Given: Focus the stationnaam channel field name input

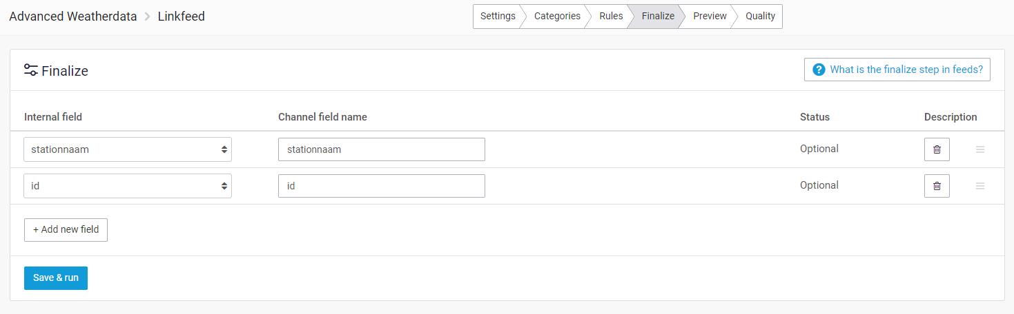Looking at the screenshot, I should (x=381, y=149).
